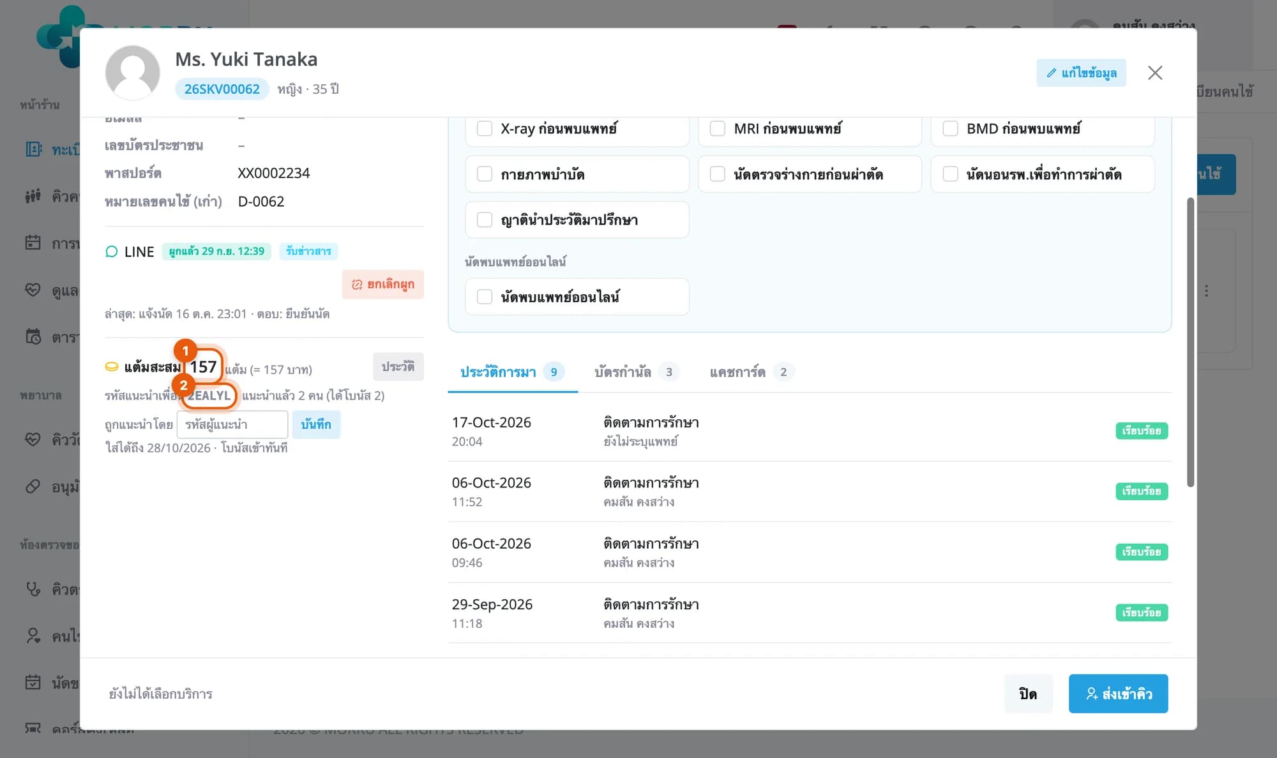
Task: Click the dialog's vertical scrollbar
Action: [1190, 343]
